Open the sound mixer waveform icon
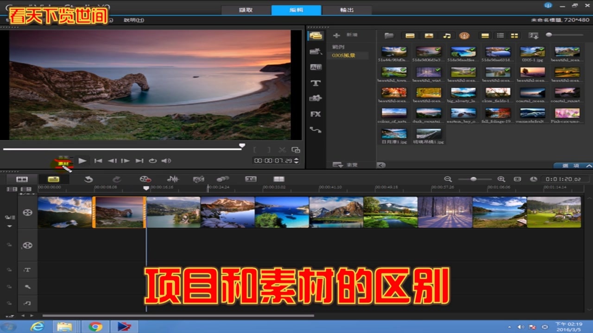The height and width of the screenshot is (333, 593). click(172, 179)
